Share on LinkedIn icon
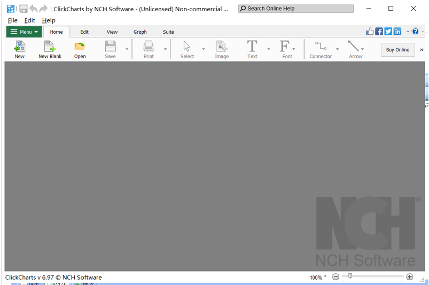Screen dimensions: 429x285 (397, 31)
